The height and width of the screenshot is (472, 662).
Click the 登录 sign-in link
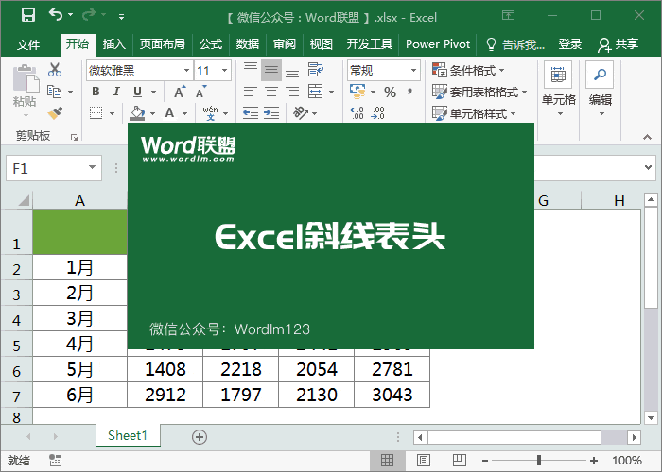[570, 44]
